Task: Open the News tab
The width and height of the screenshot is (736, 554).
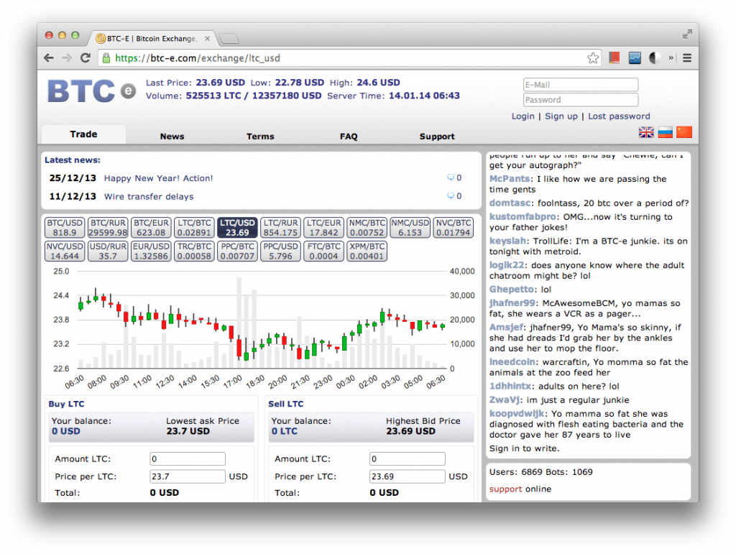Action: pos(172,137)
